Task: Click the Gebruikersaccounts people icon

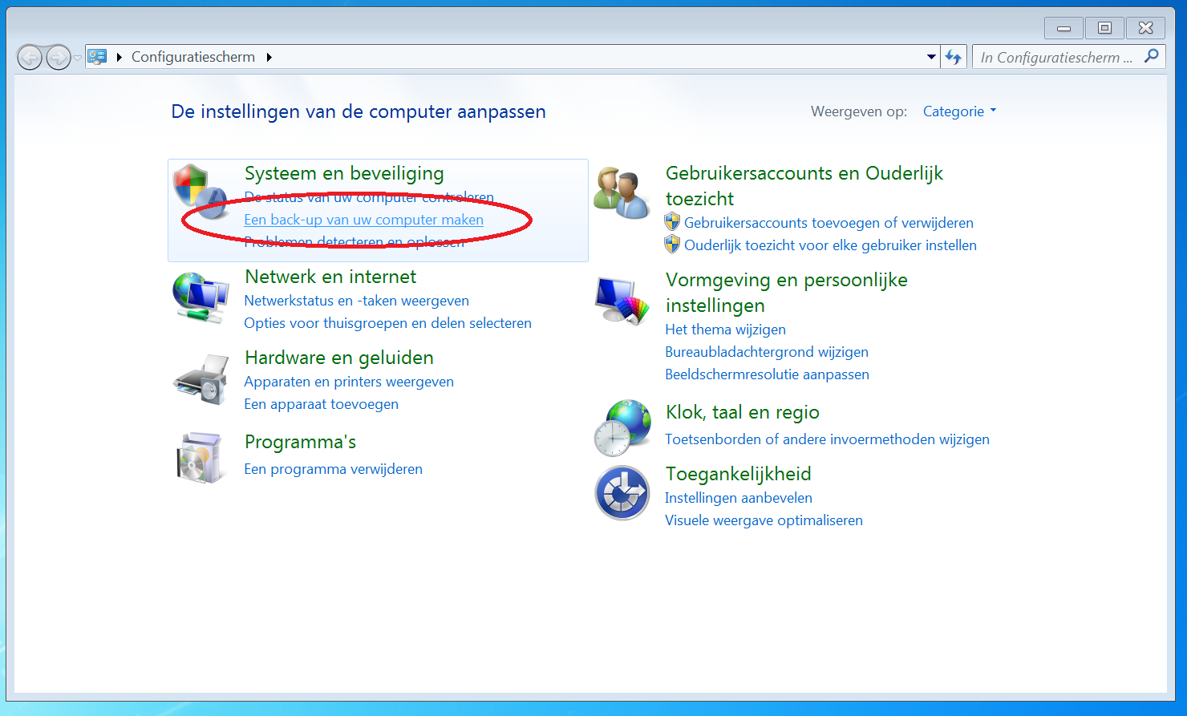Action: pyautogui.click(x=622, y=193)
